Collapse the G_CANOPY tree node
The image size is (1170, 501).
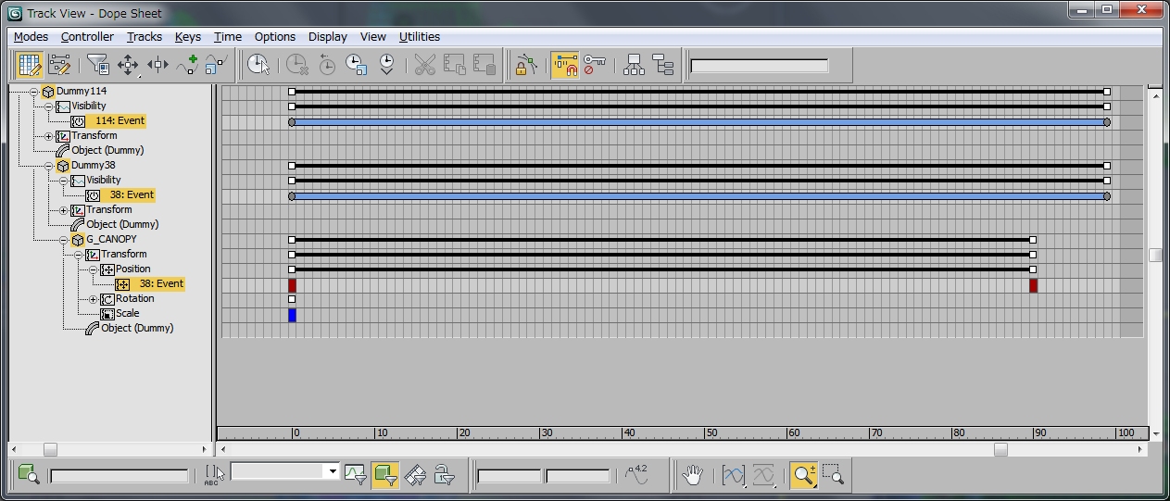[x=64, y=240]
